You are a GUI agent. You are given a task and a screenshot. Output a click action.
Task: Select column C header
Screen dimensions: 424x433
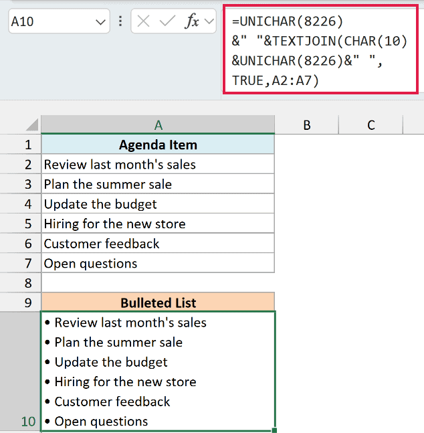tap(371, 125)
